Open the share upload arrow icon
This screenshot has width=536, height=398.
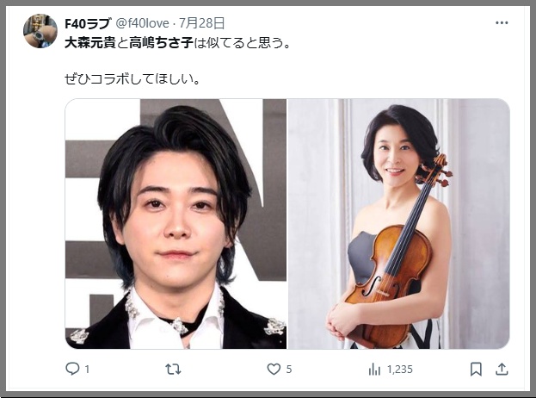tap(502, 369)
